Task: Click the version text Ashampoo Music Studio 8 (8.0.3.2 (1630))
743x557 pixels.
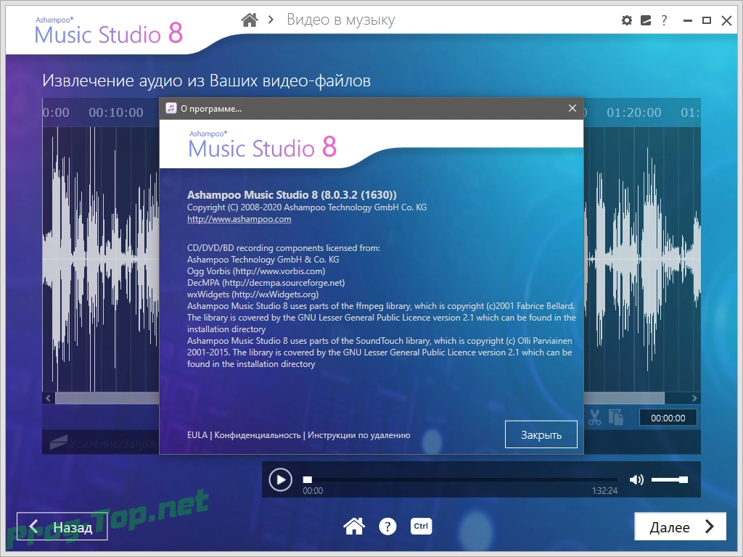Action: point(292,194)
